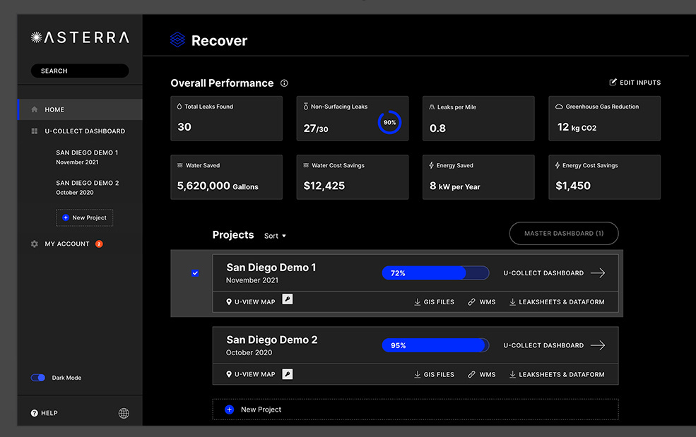Click the globe language icon in sidebar
The height and width of the screenshot is (437, 696).
124,413
